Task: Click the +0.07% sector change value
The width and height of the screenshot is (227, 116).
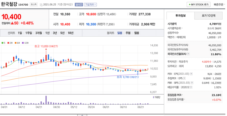Action: coord(217,100)
